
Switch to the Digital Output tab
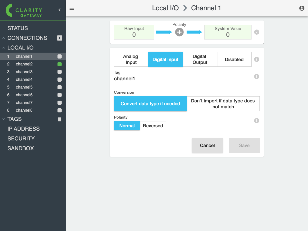click(x=200, y=59)
